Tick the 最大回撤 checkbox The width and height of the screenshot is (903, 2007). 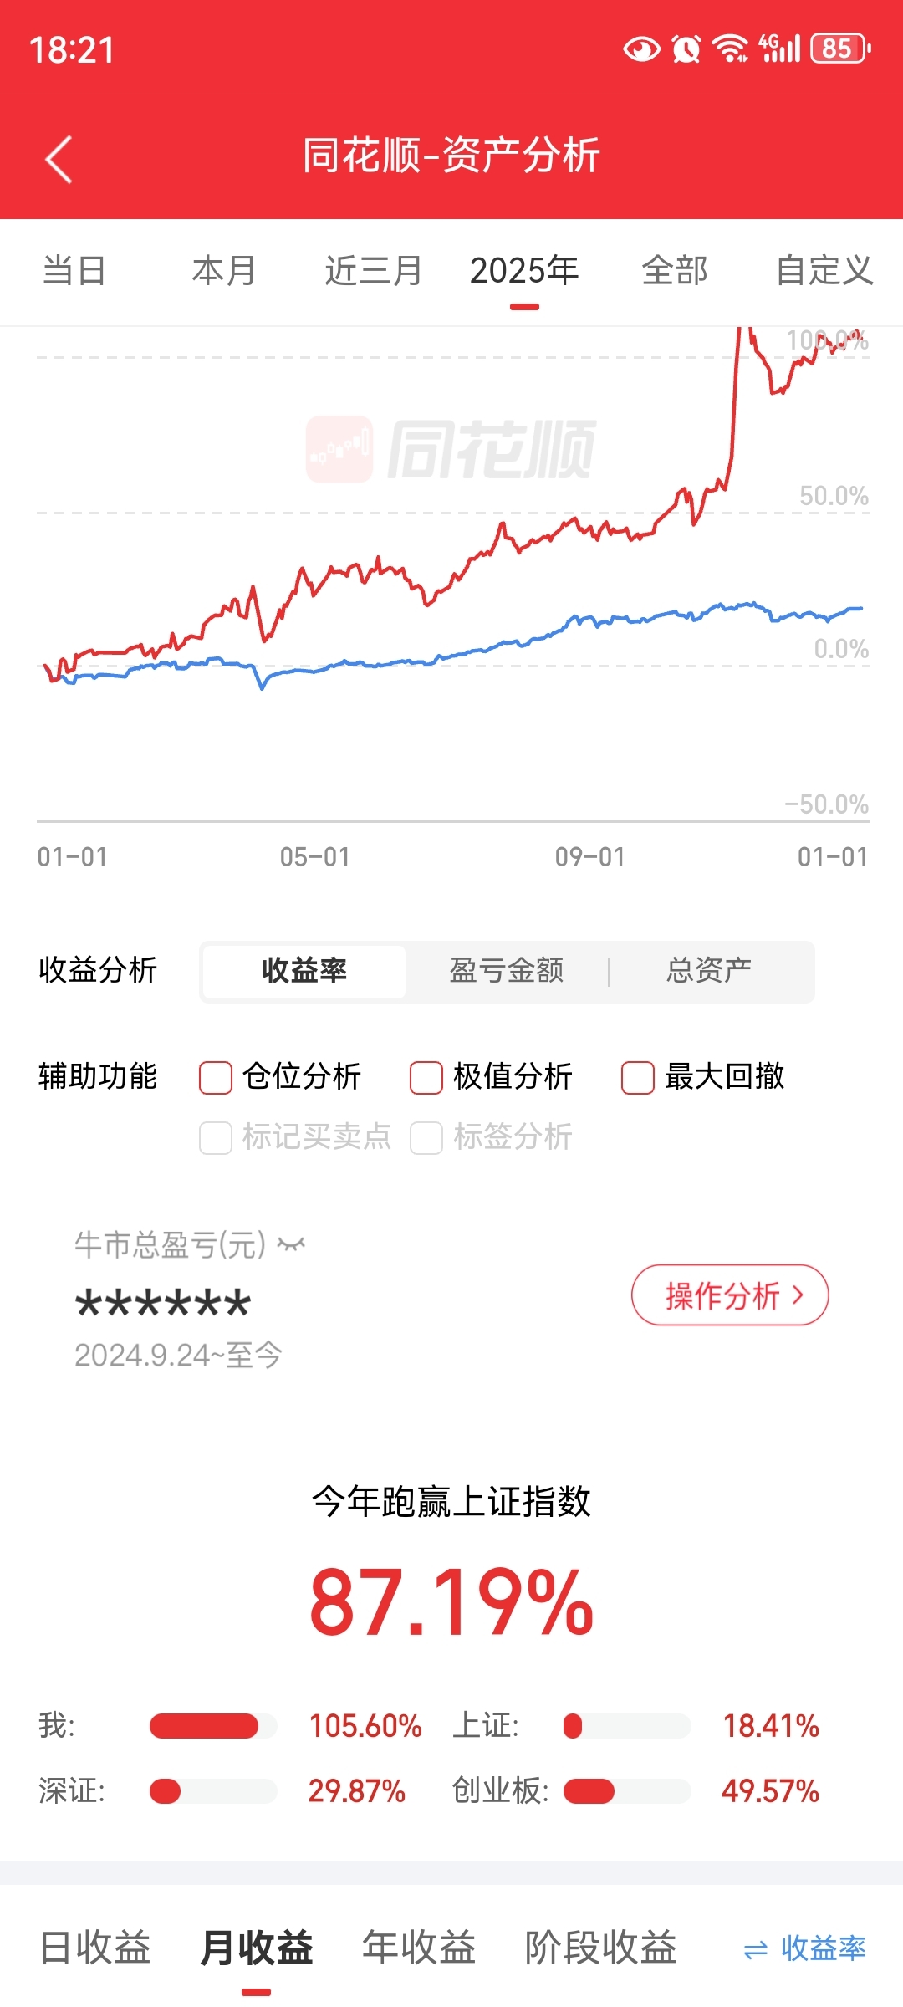pos(637,1077)
